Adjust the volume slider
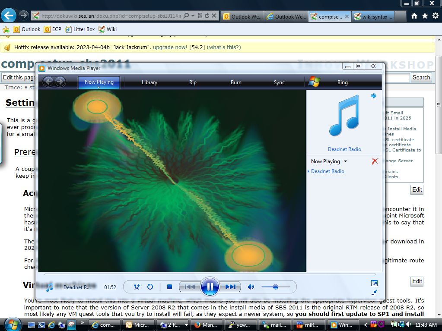 tap(276, 287)
